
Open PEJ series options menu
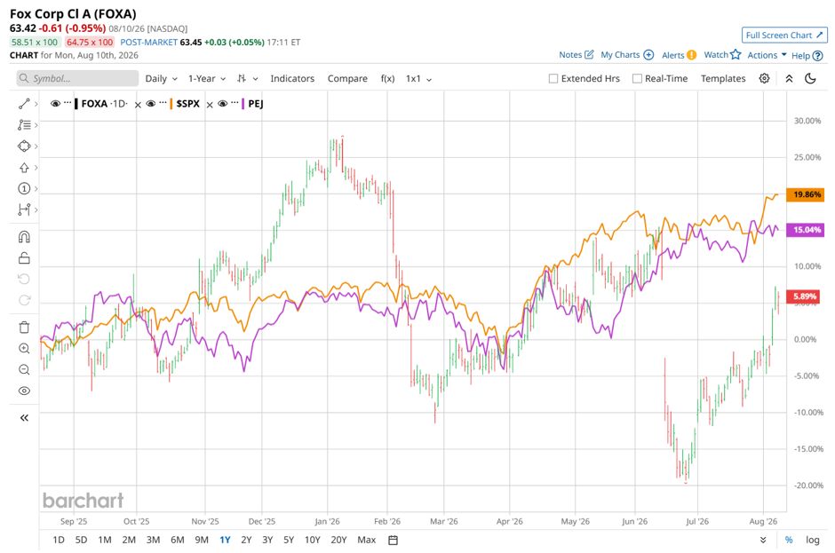click(x=235, y=103)
